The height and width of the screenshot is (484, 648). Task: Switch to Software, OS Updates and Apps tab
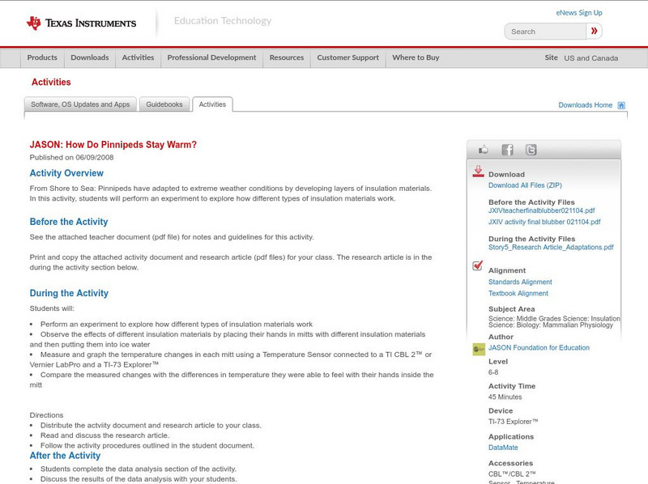tap(80, 104)
